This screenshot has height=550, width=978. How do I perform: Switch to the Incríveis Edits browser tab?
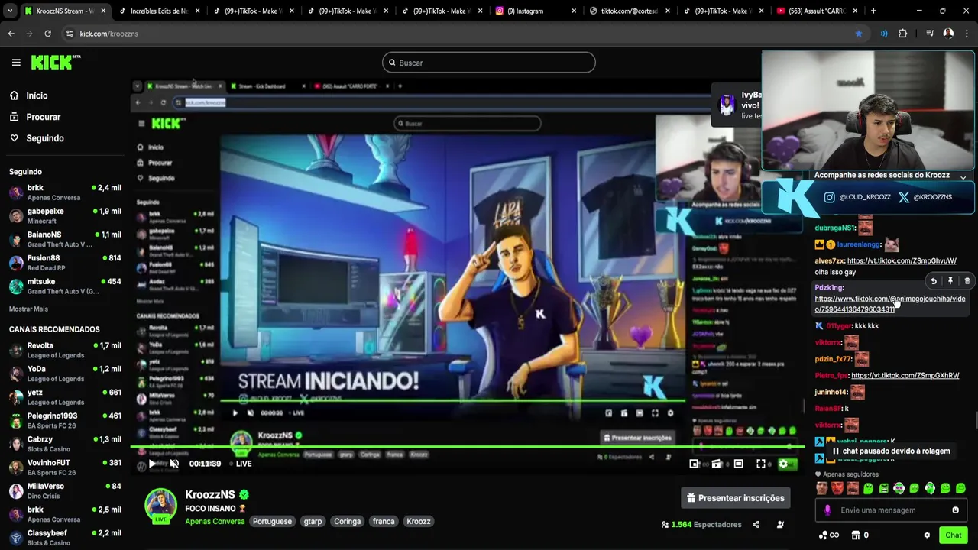pyautogui.click(x=159, y=11)
